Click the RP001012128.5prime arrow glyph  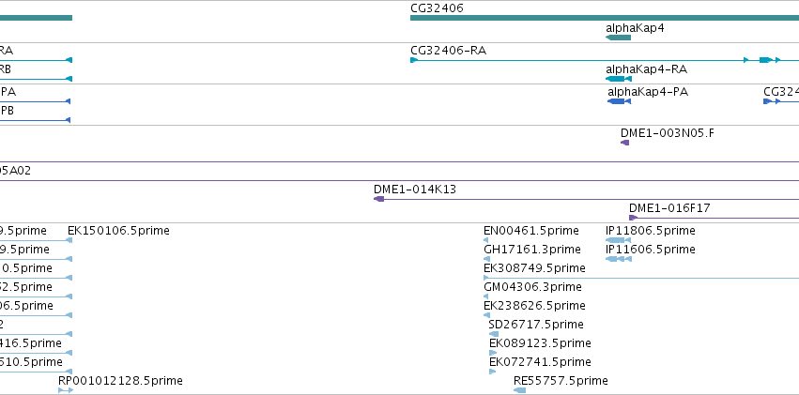click(66, 390)
